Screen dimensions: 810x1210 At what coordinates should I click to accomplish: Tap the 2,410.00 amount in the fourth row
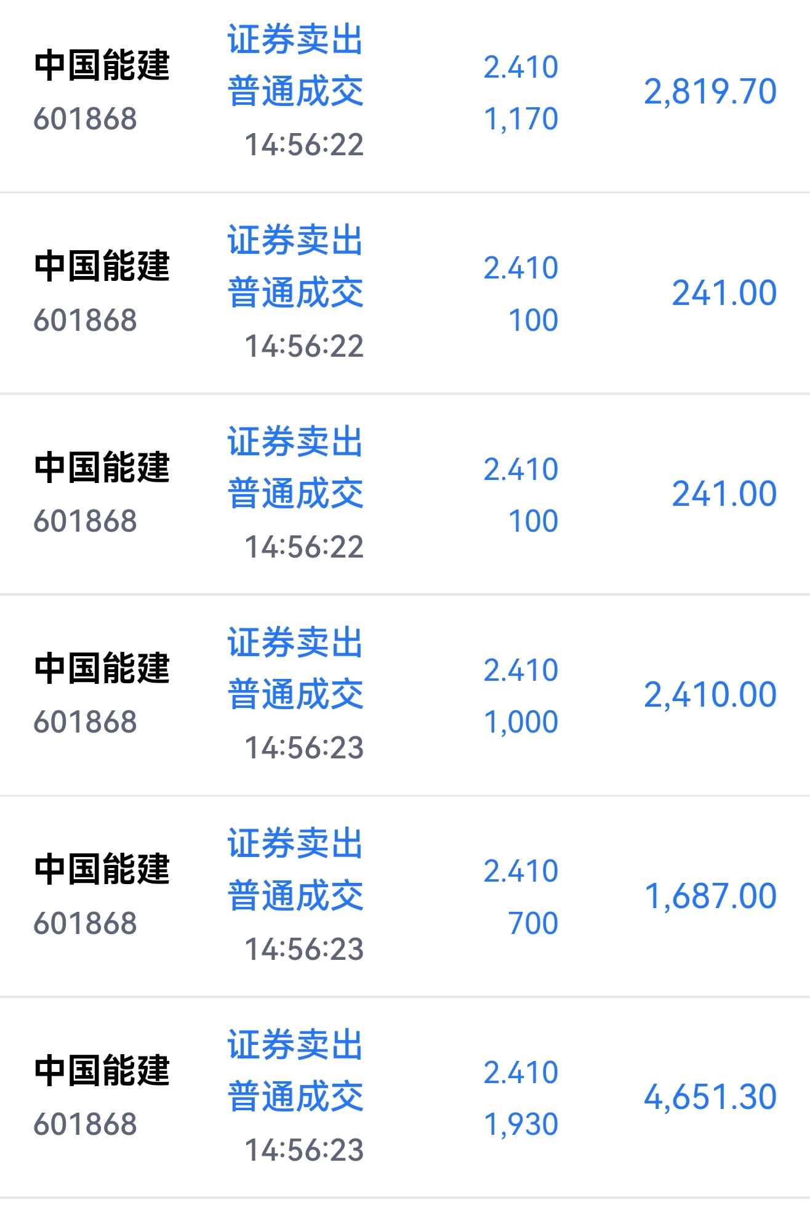click(710, 695)
